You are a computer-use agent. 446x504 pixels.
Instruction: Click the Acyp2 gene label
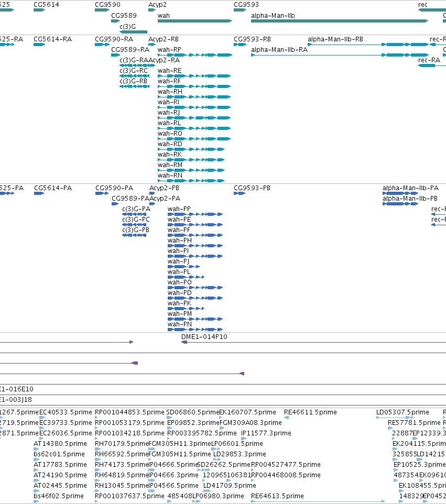tap(157, 5)
